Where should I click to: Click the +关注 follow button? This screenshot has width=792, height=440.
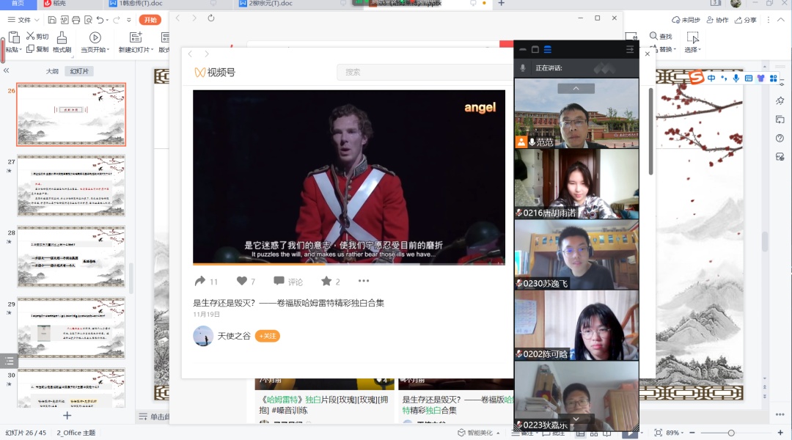267,336
